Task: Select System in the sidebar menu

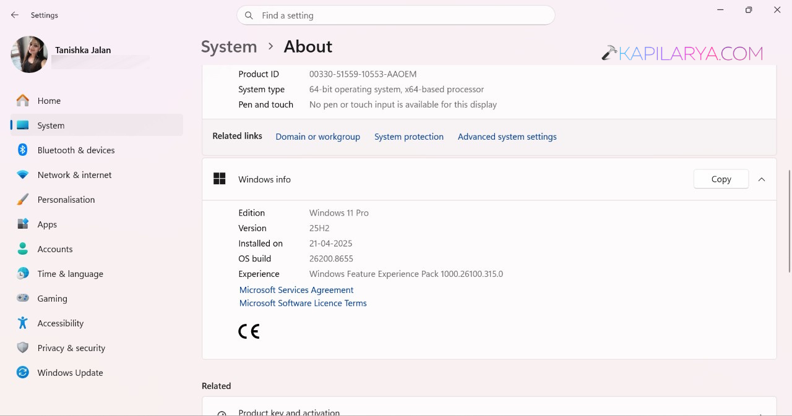Action: pyautogui.click(x=97, y=125)
